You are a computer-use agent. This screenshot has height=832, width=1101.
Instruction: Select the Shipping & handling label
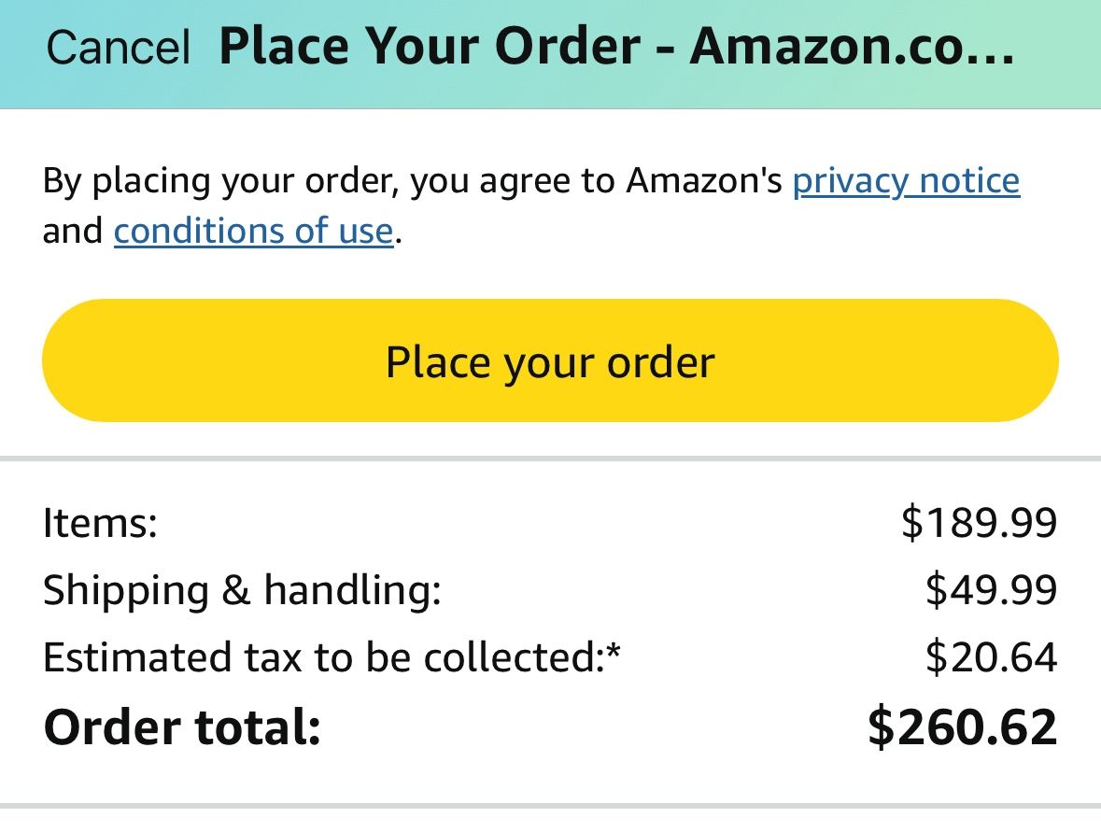click(x=241, y=590)
